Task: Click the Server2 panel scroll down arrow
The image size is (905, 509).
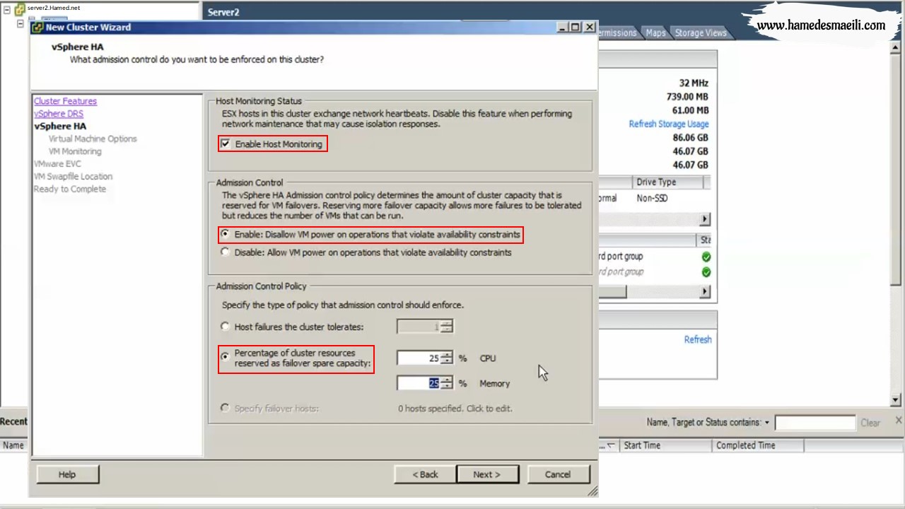Action: pos(896,399)
